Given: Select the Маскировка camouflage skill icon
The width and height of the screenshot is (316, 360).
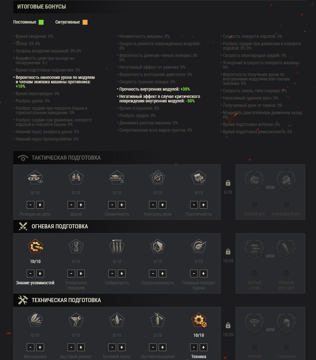Looking at the screenshot, I should [35, 320].
